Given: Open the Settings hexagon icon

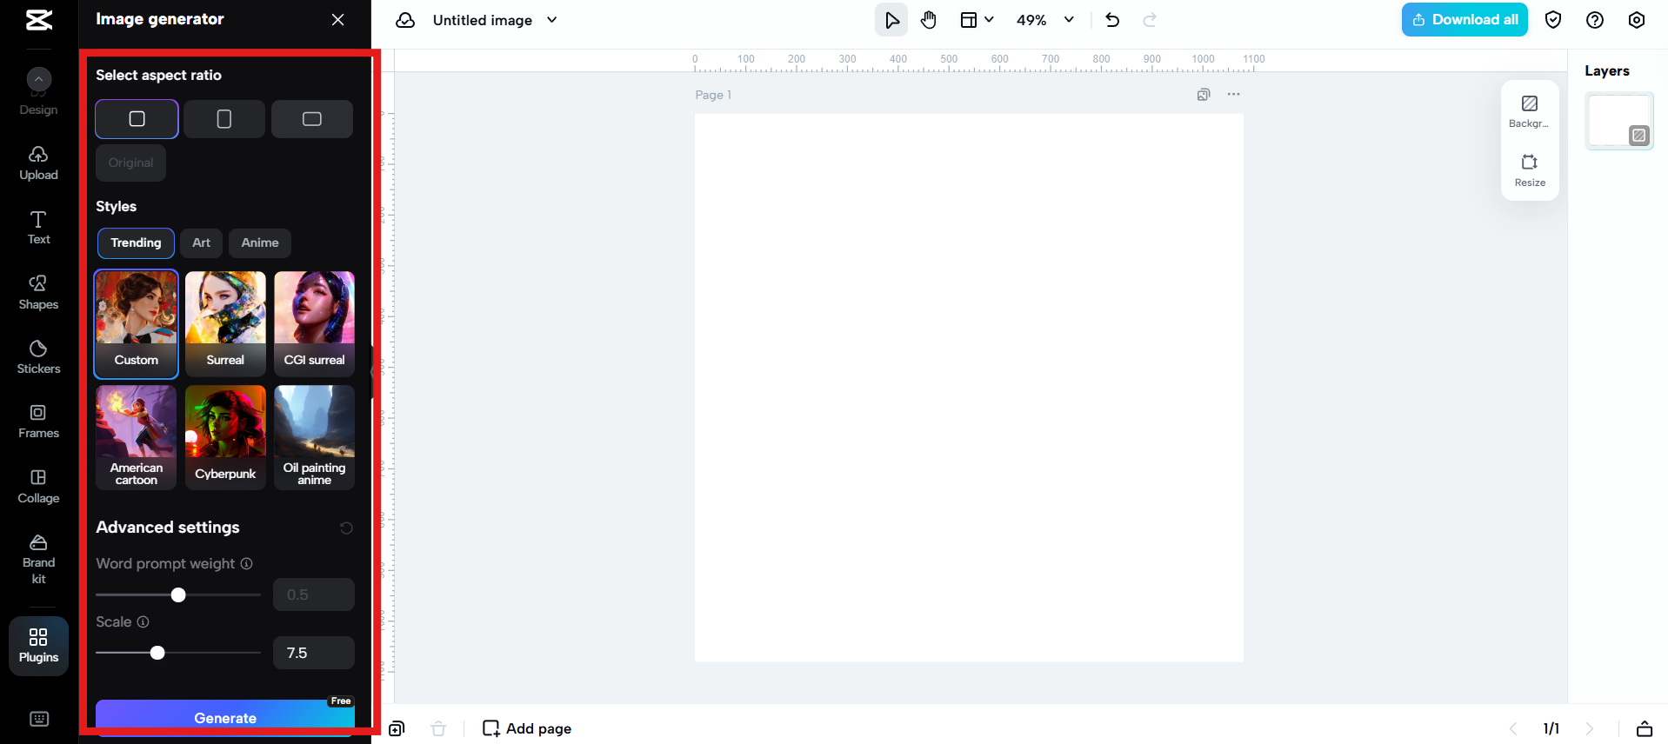Looking at the screenshot, I should (x=1637, y=20).
